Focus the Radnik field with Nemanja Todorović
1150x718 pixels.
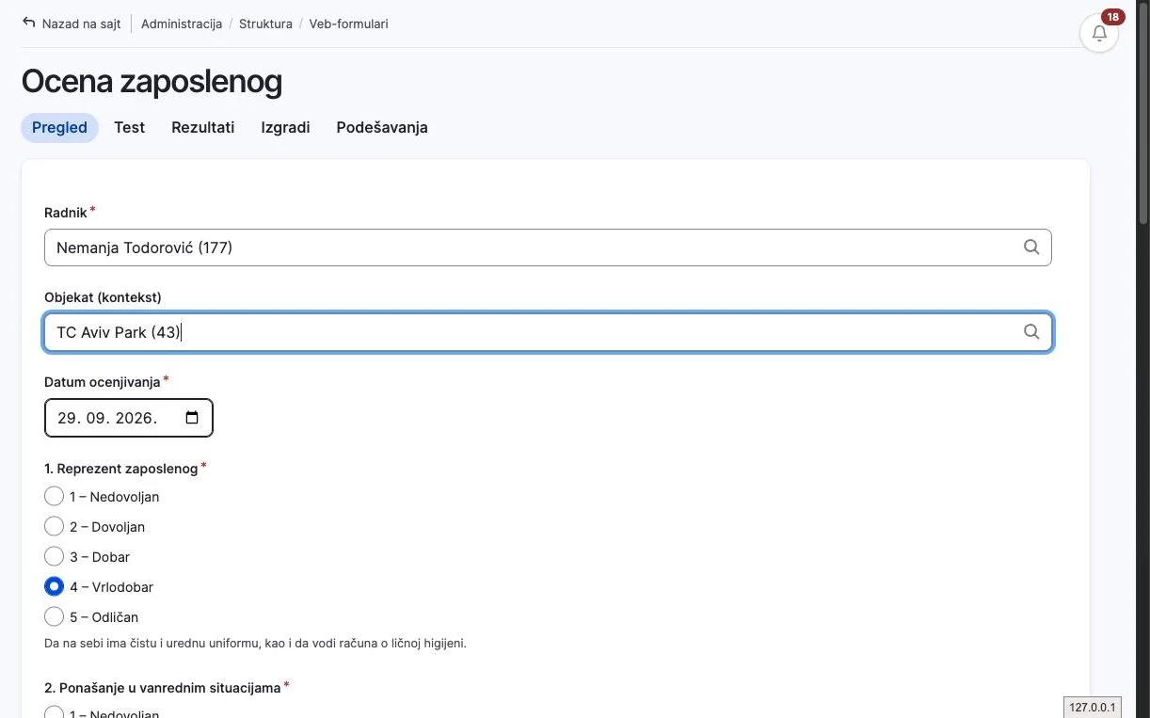click(x=548, y=247)
